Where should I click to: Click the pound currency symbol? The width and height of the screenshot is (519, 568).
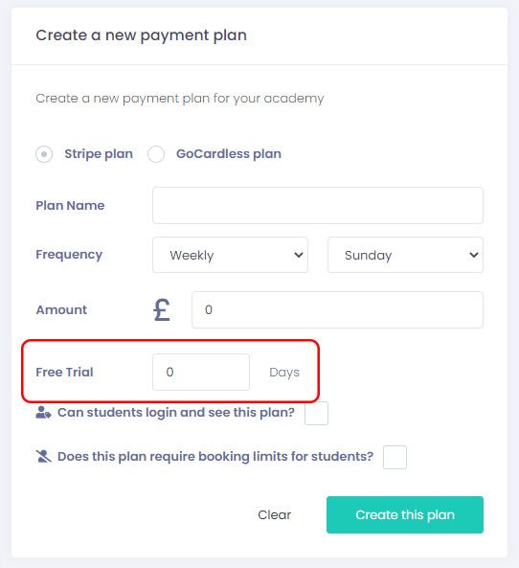(x=162, y=309)
